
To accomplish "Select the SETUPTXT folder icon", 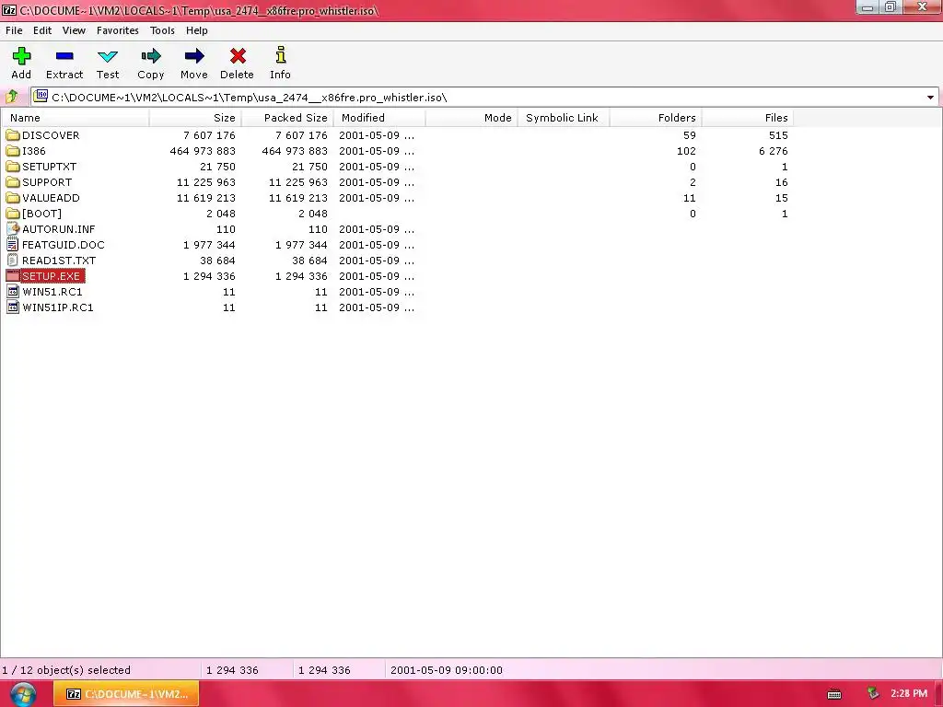I will (13, 166).
